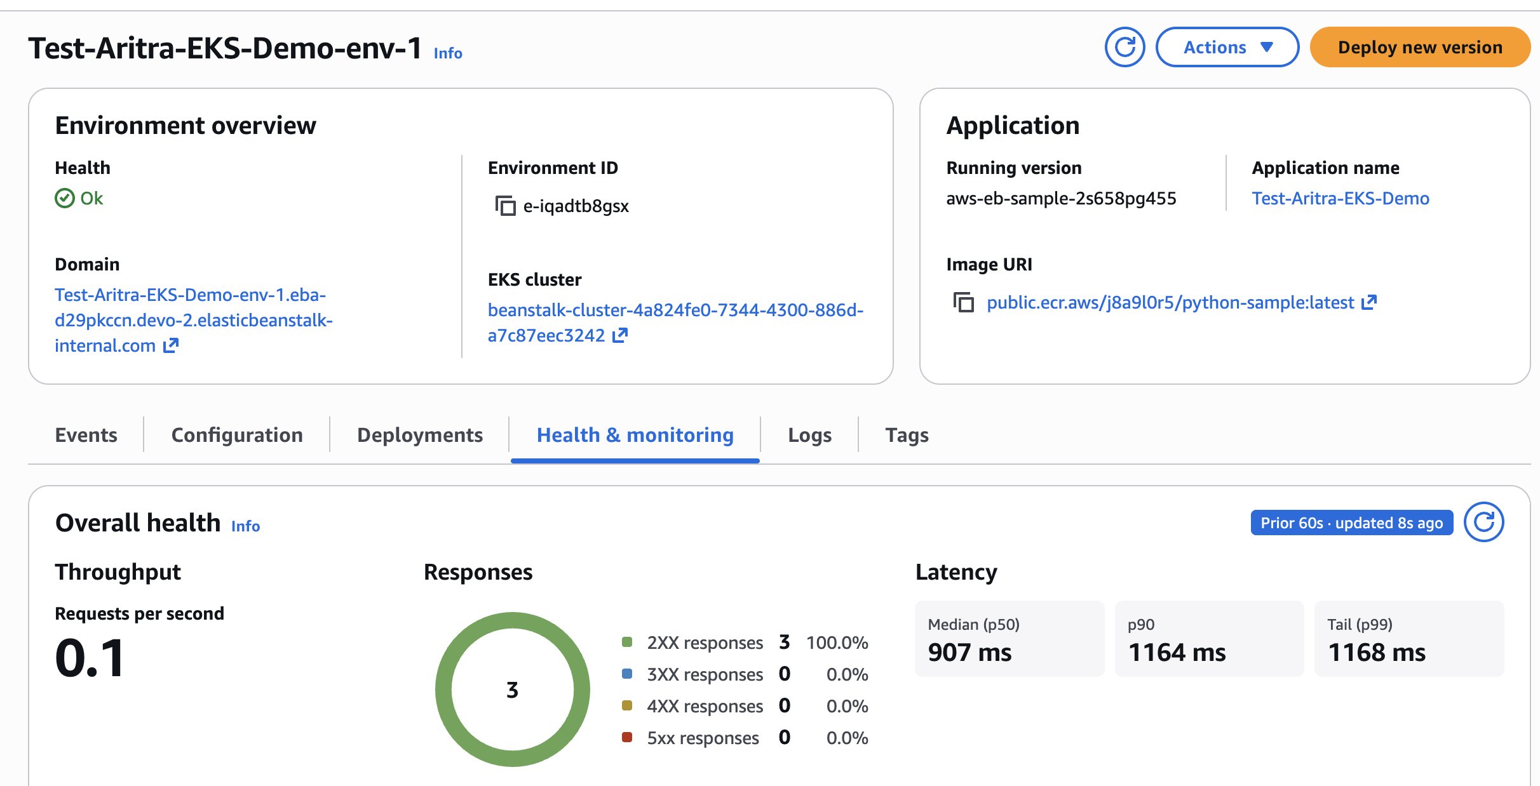Switch to the Events tab
The image size is (1540, 786).
pyautogui.click(x=86, y=435)
